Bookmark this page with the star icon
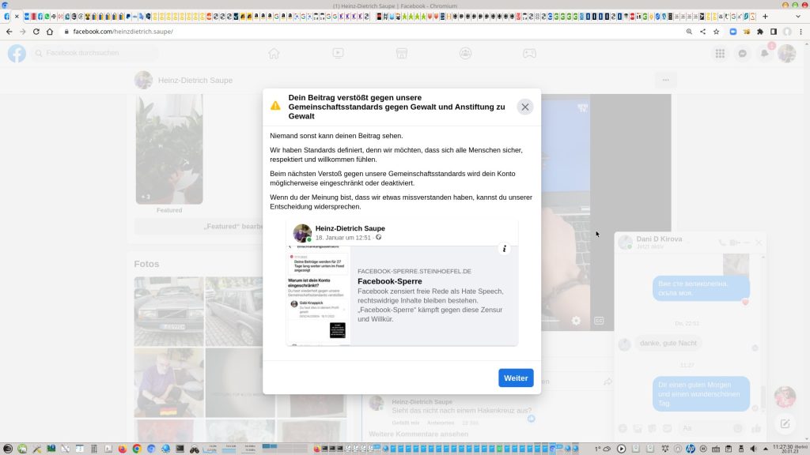Screen dimensions: 810x455 click(x=716, y=32)
